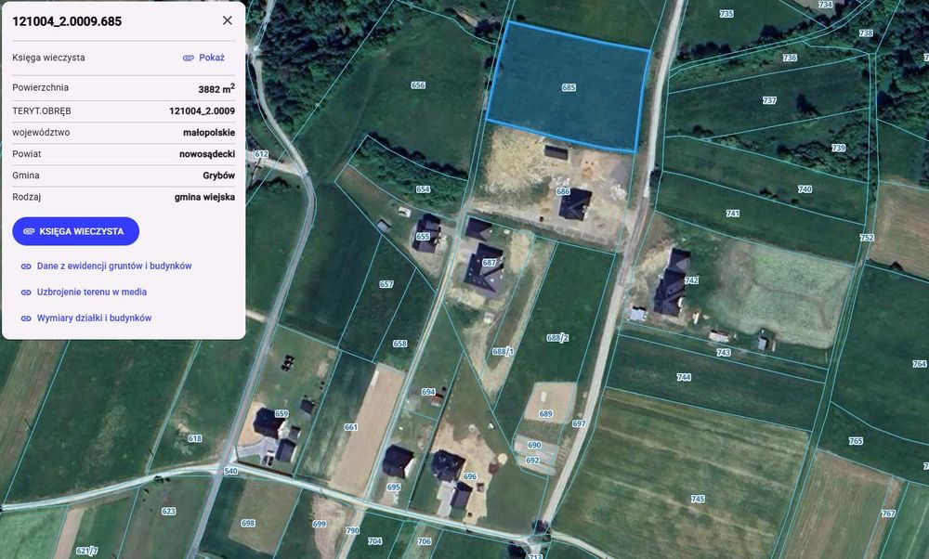Screen dimensions: 929x559
Task: Select highlighted parcel 685 on map
Action: 569,87
